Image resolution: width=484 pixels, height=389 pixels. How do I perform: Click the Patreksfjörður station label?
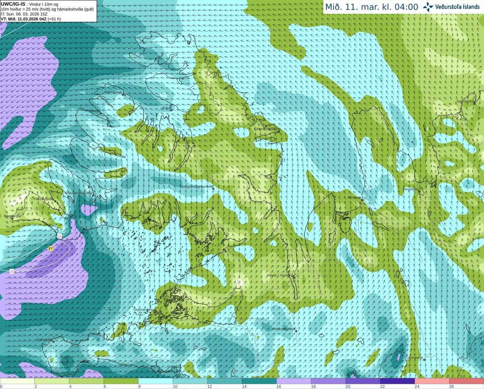44,199
